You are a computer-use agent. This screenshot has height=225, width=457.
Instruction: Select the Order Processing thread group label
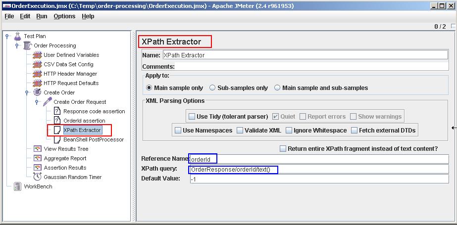pos(55,45)
